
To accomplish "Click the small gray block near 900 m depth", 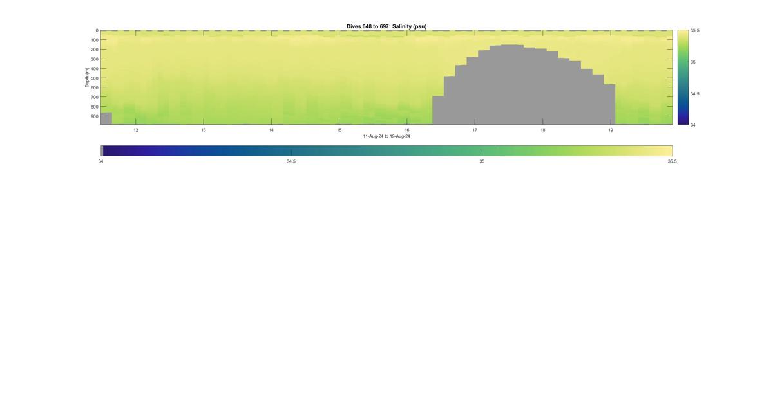I will [x=106, y=118].
